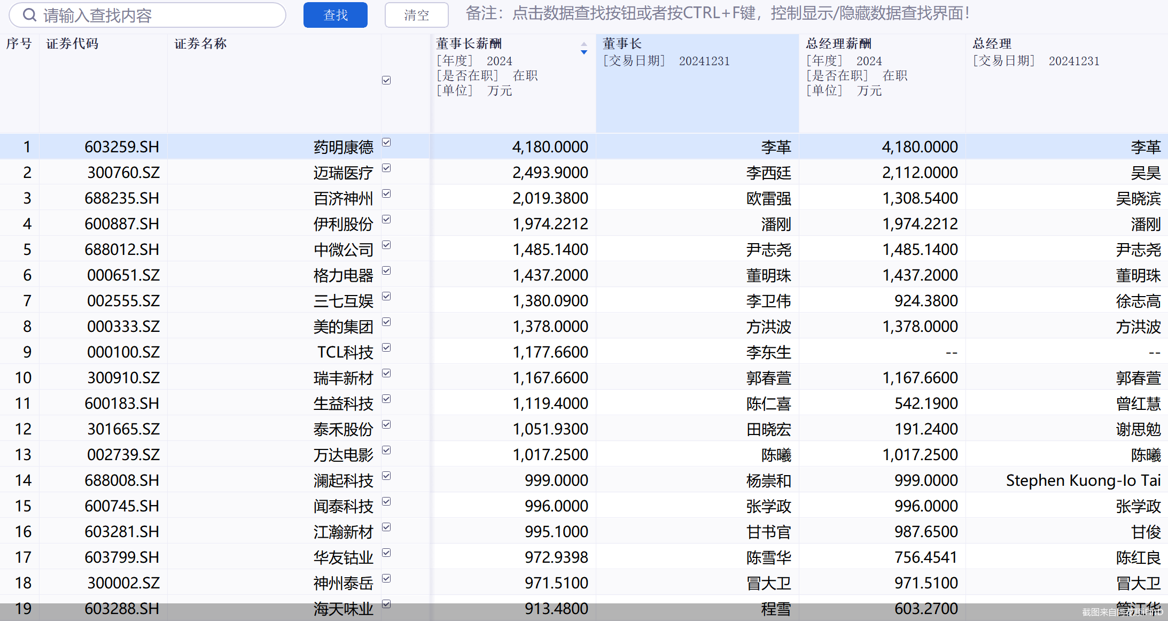Image resolution: width=1168 pixels, height=621 pixels.
Task: Click the 董事长 column header
Action: click(x=621, y=44)
